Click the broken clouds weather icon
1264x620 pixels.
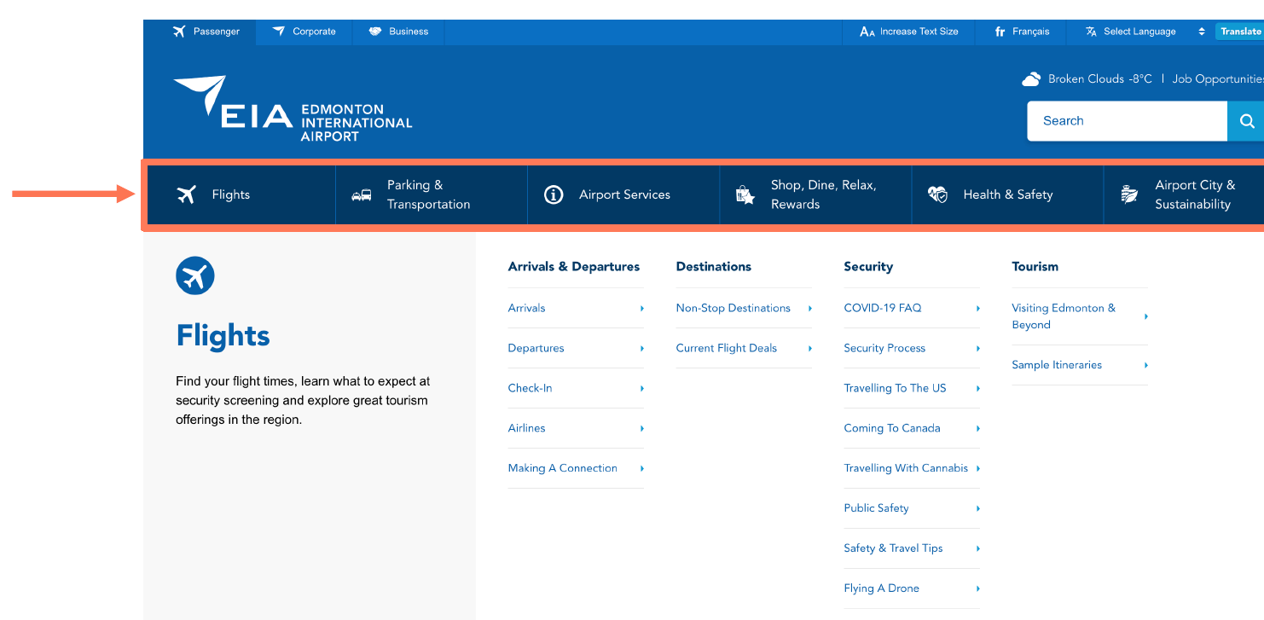1031,78
